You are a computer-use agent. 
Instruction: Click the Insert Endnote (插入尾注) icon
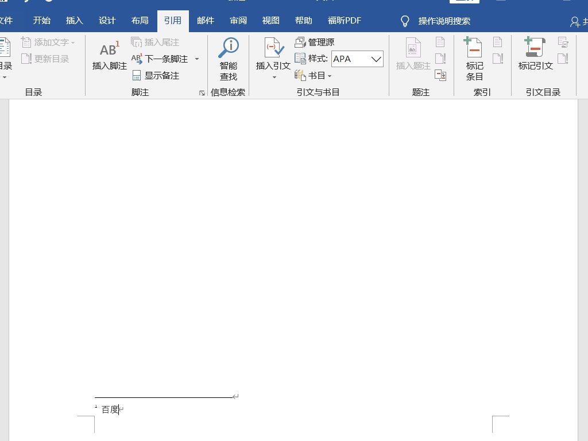point(156,41)
